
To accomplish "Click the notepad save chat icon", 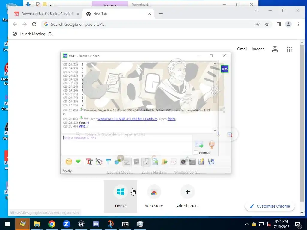I will tap(201, 162).
